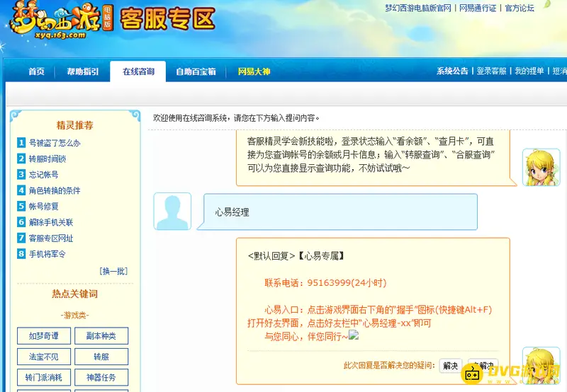Open the 帮助指引 tab
The image size is (567, 392).
[x=82, y=71]
